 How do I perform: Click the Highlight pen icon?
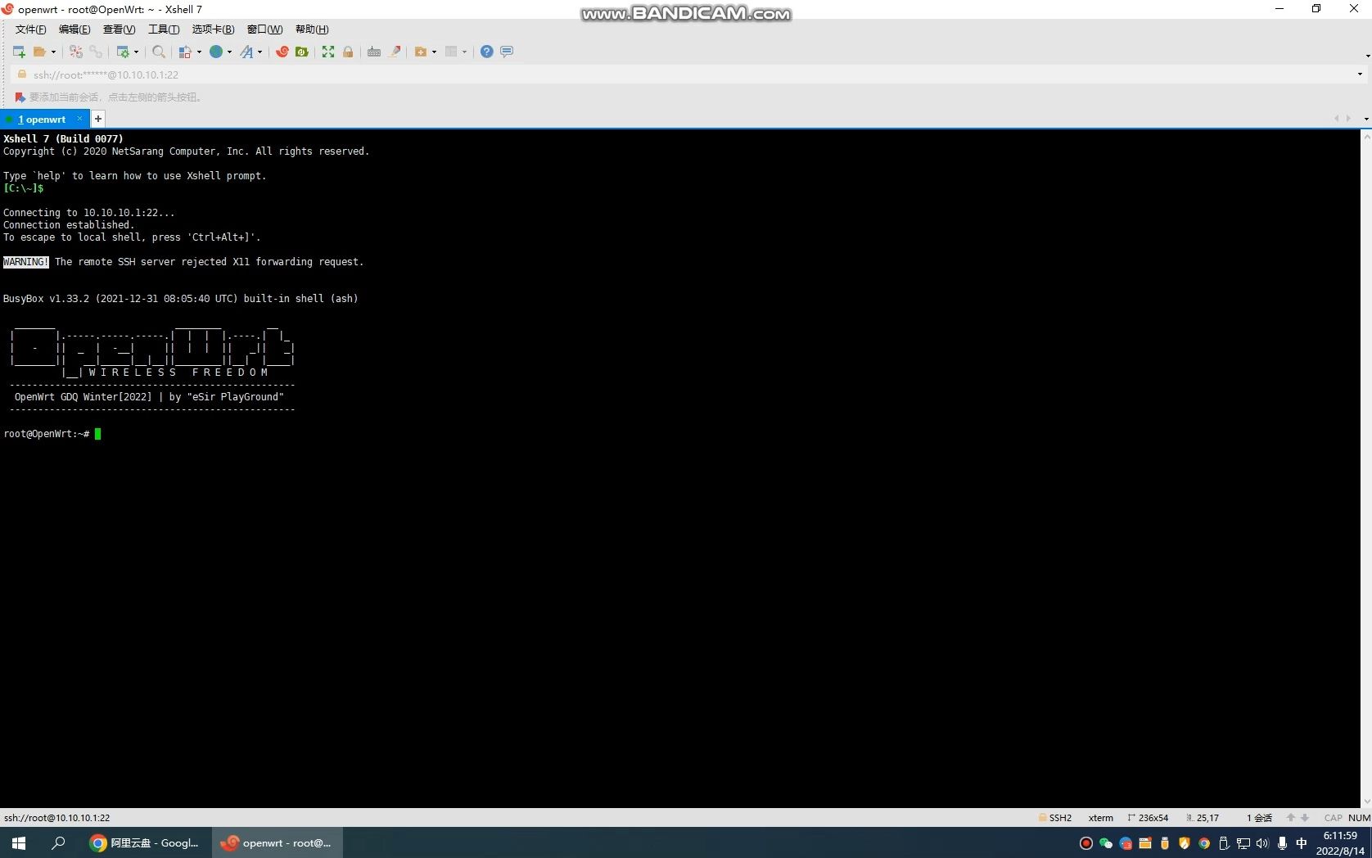coord(395,52)
